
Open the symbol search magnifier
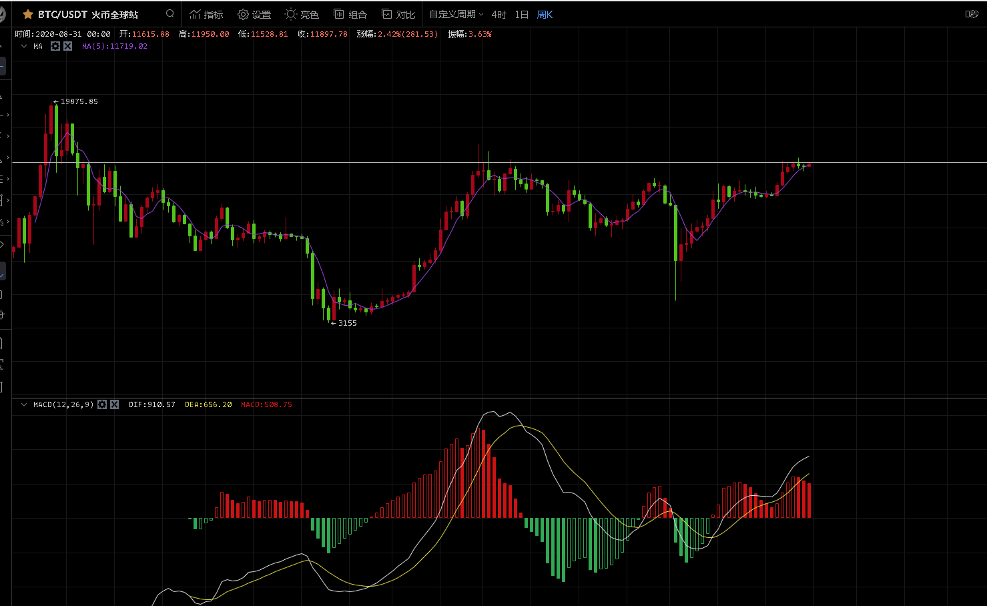pyautogui.click(x=170, y=14)
